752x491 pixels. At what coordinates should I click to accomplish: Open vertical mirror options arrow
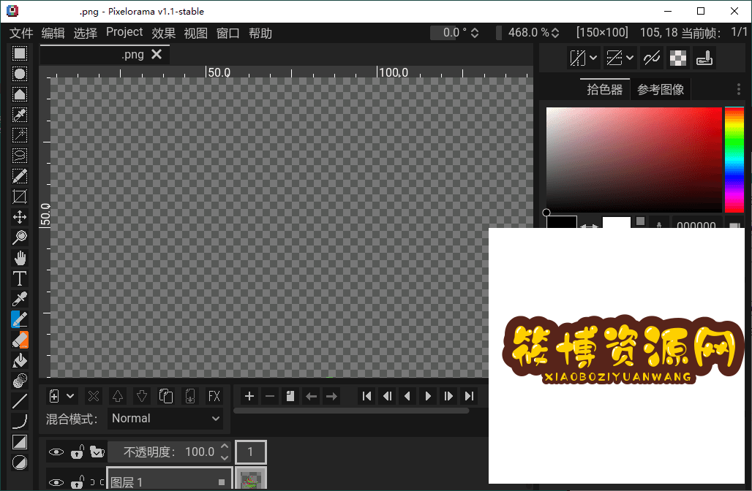[630, 58]
